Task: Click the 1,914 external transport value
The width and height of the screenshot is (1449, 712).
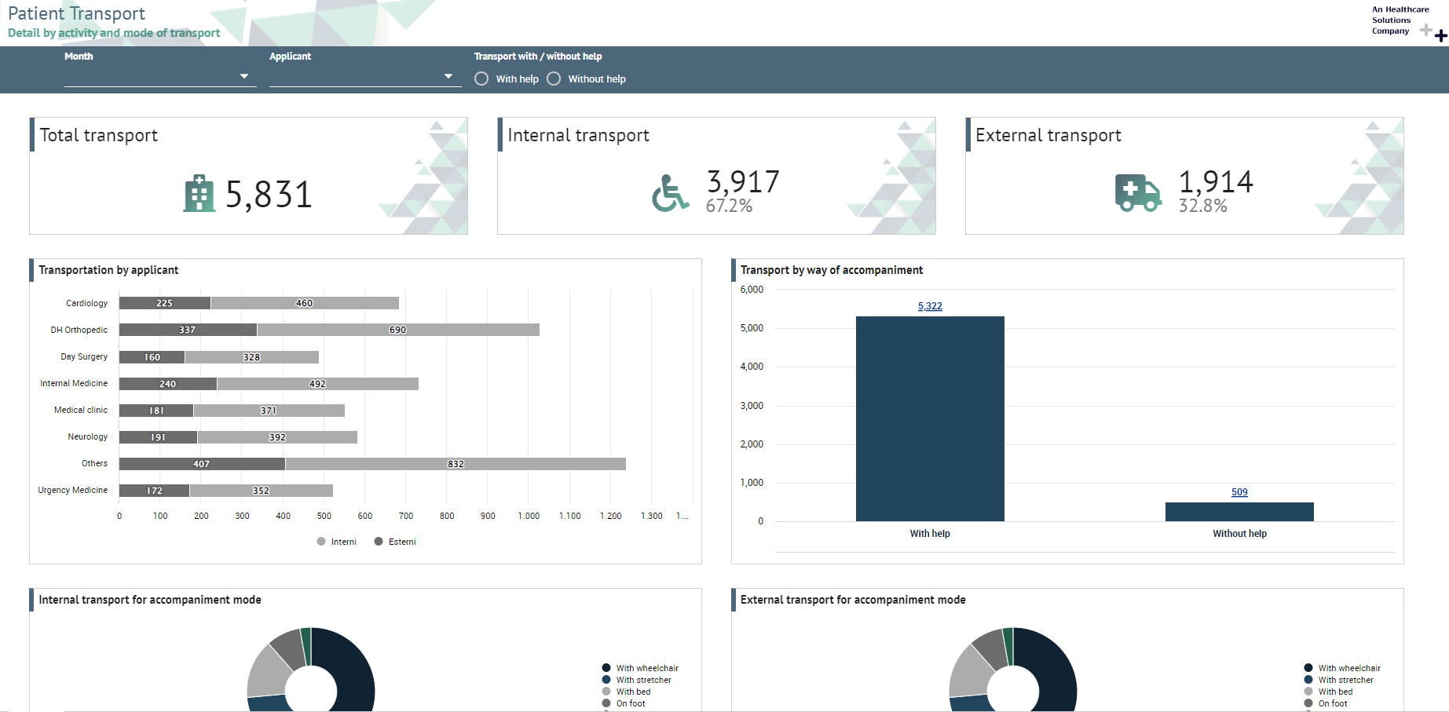Action: click(1216, 181)
